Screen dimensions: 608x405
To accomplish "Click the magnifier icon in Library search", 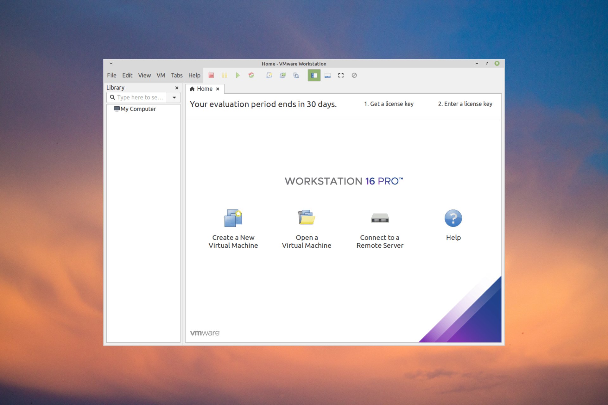I will [x=112, y=97].
